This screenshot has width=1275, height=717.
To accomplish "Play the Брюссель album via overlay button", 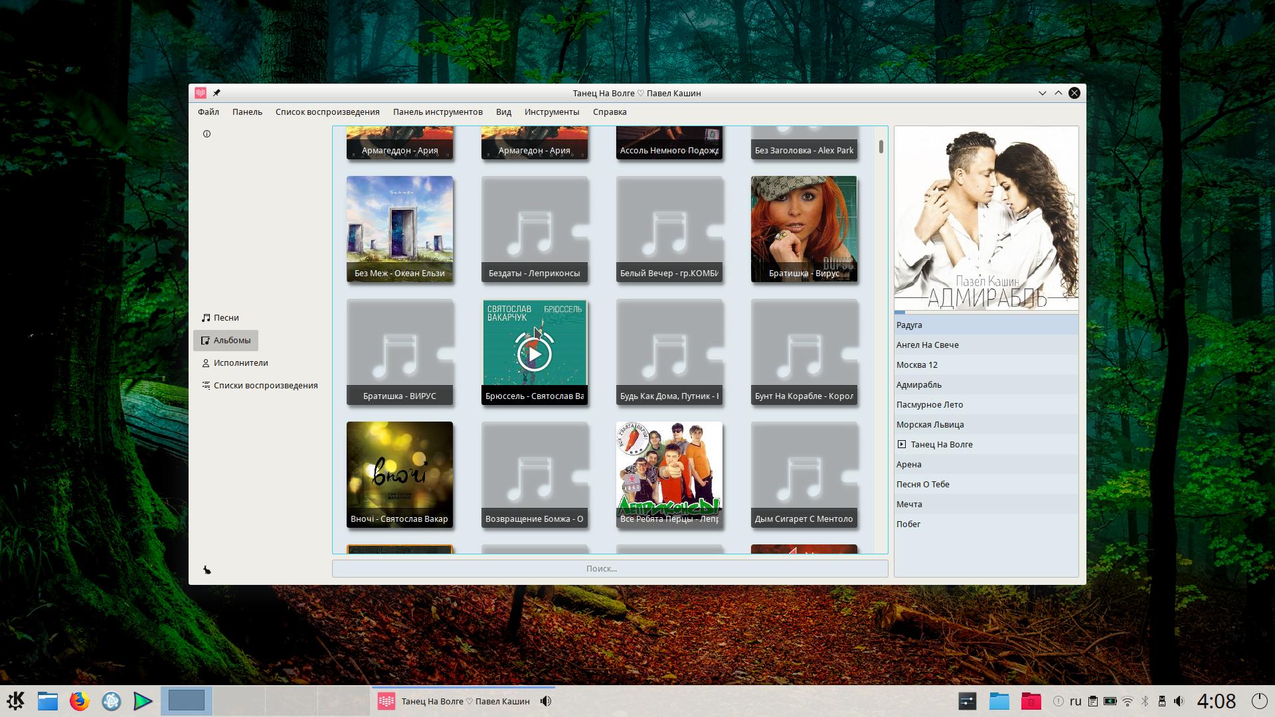I will click(x=535, y=355).
